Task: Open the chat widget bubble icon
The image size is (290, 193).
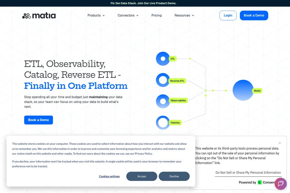Action: pos(281,184)
